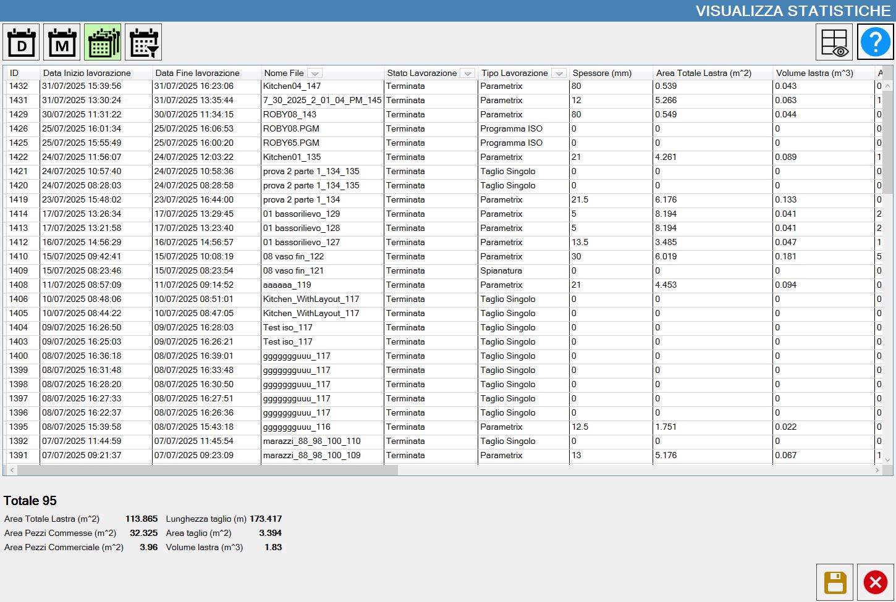Save statistics with the floppy disk icon
Viewport: 896px width, 602px height.
[835, 582]
